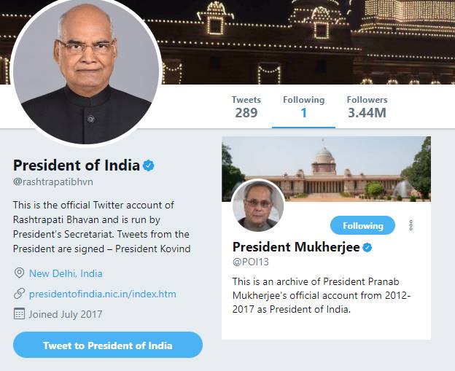Viewport: 455px width, 371px height.
Task: Toggle the Following button for President Mukherjee
Action: [x=362, y=225]
